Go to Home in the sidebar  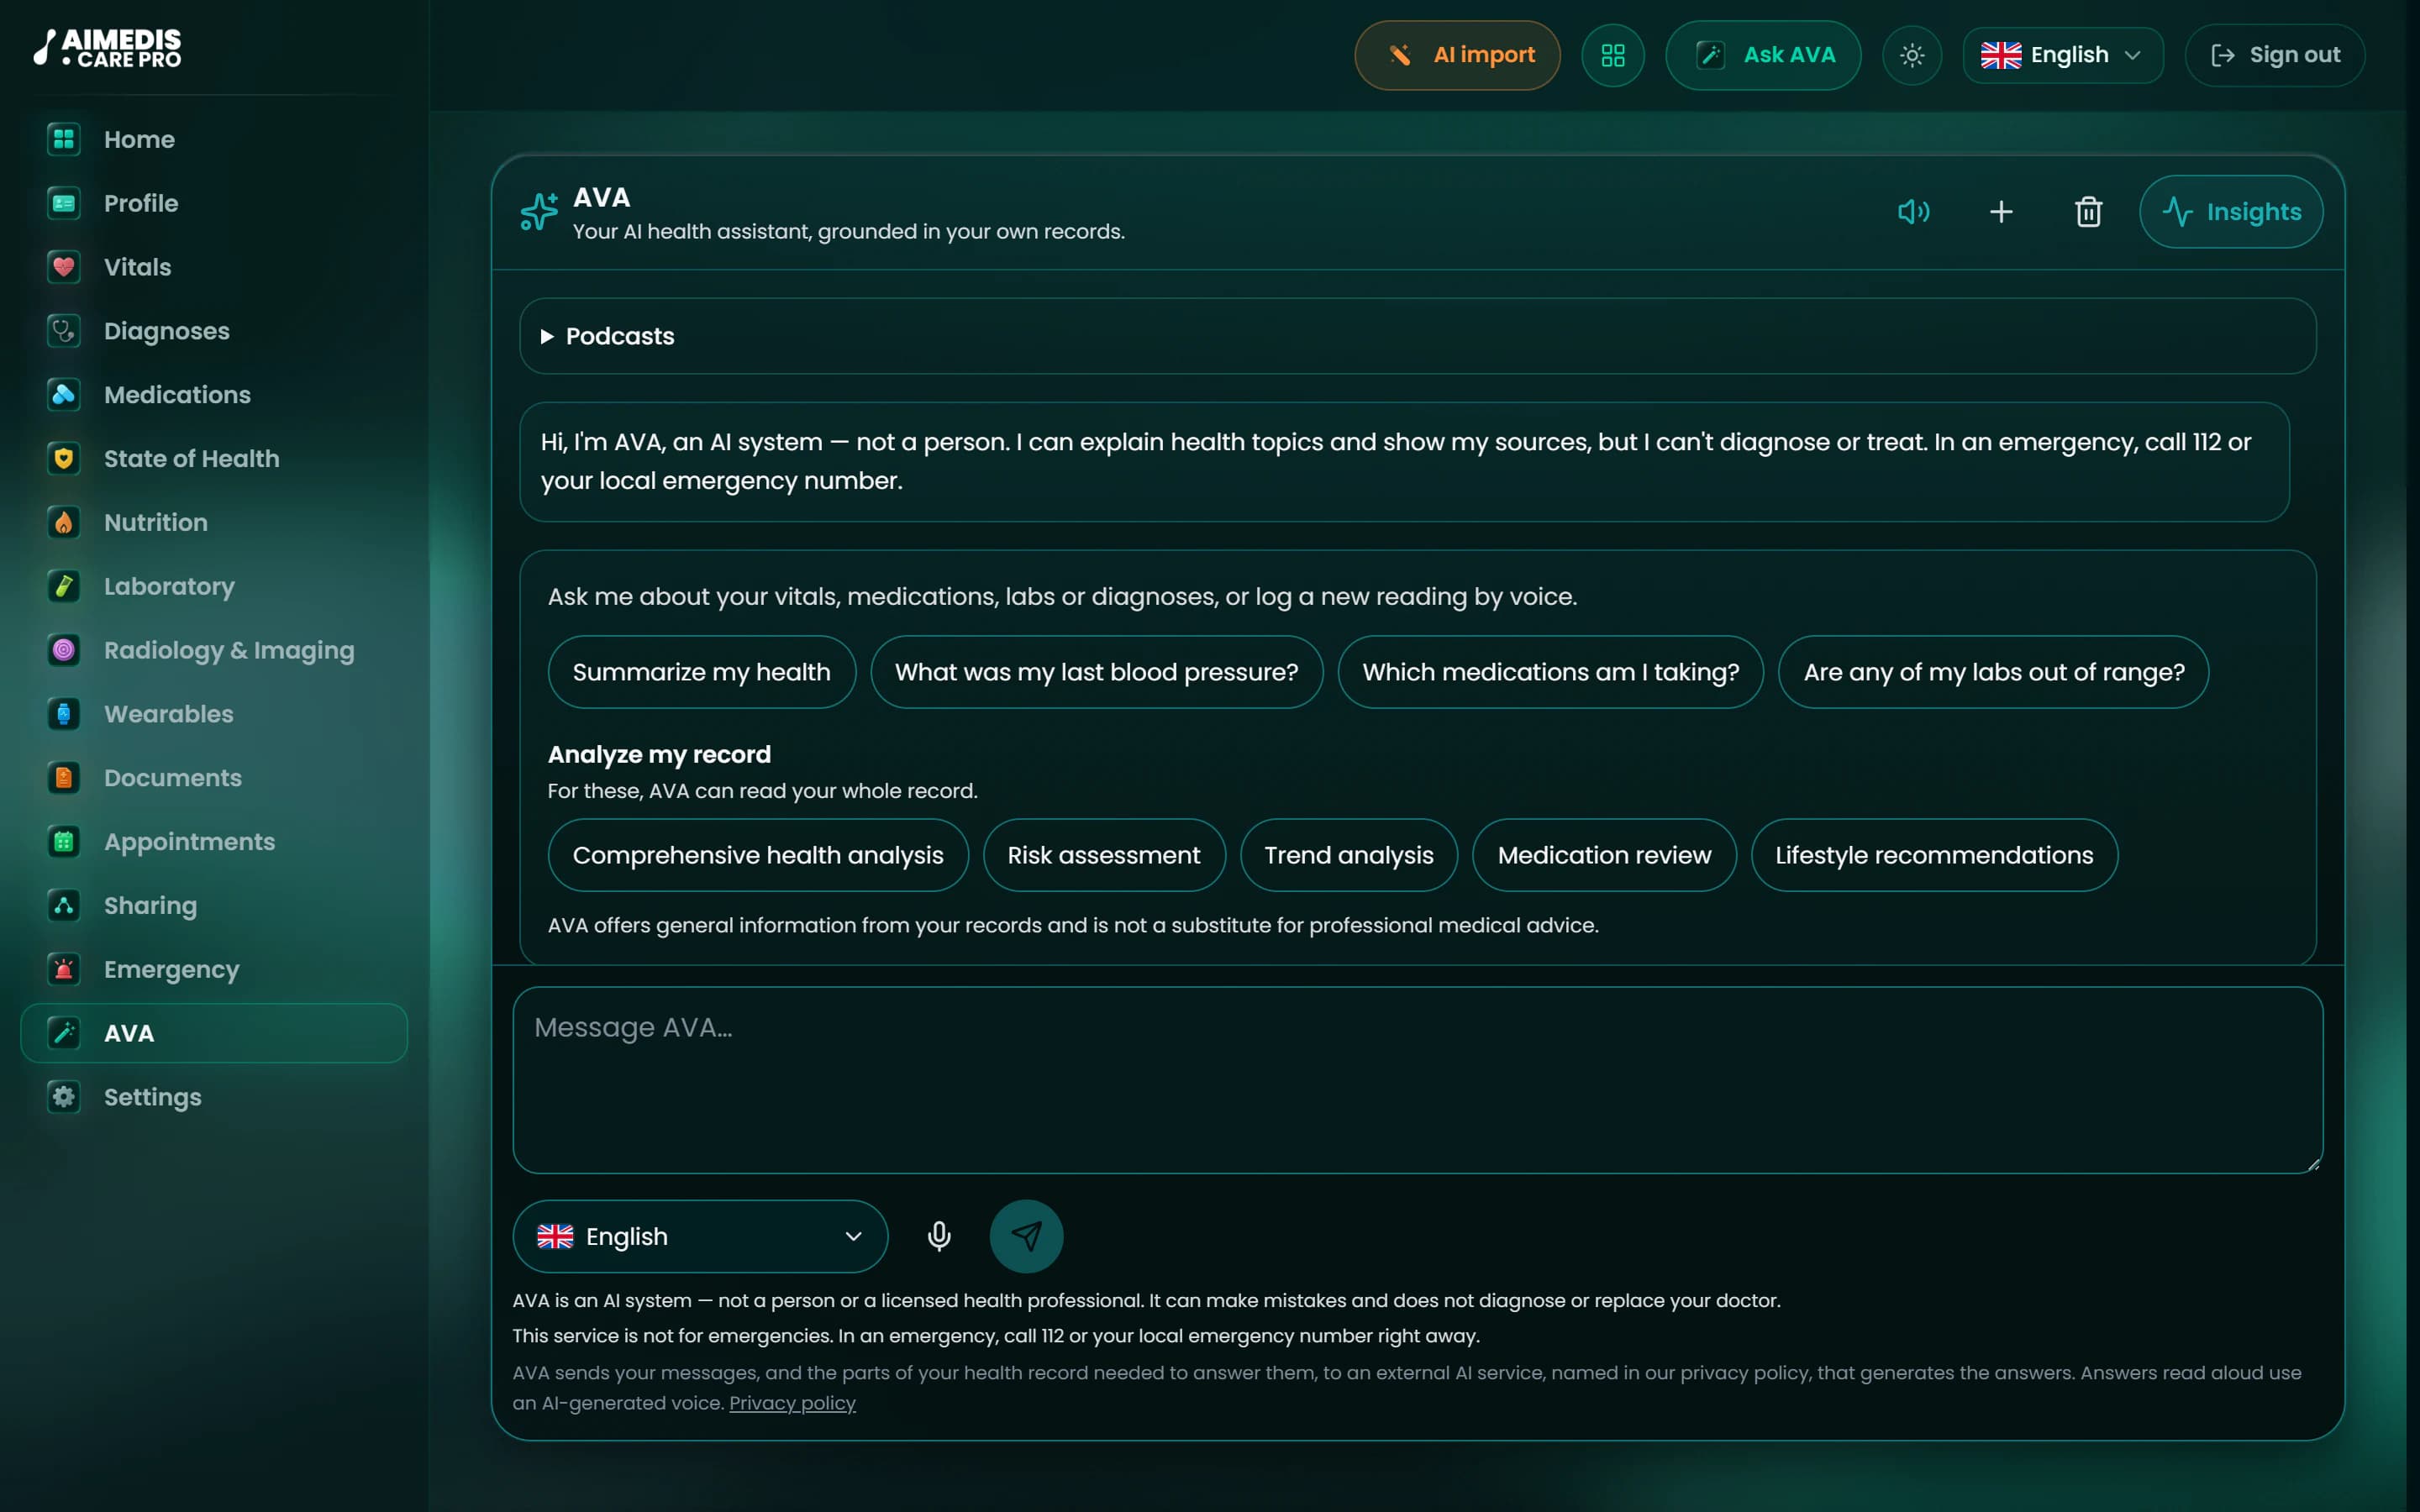pyautogui.click(x=214, y=139)
